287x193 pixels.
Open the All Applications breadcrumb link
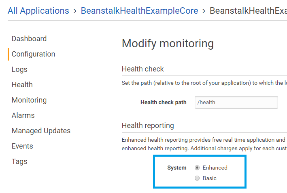tap(38, 10)
